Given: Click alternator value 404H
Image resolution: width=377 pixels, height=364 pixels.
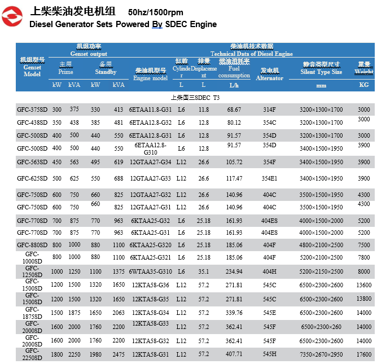Looking at the screenshot, I should point(270,271).
